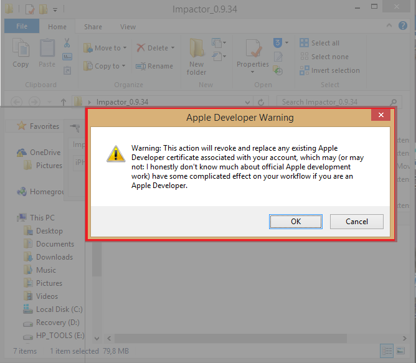Go up one folder level
This screenshot has height=363, width=416.
63,102
